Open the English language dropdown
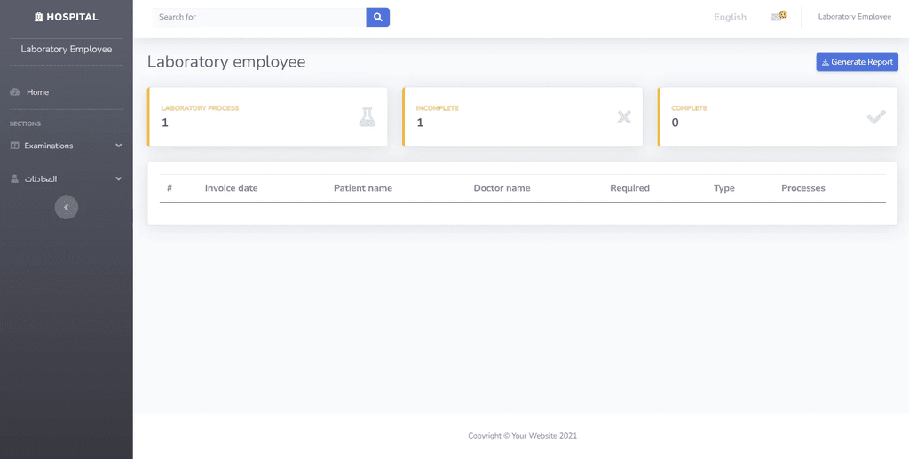The height and width of the screenshot is (459, 909). click(x=730, y=18)
